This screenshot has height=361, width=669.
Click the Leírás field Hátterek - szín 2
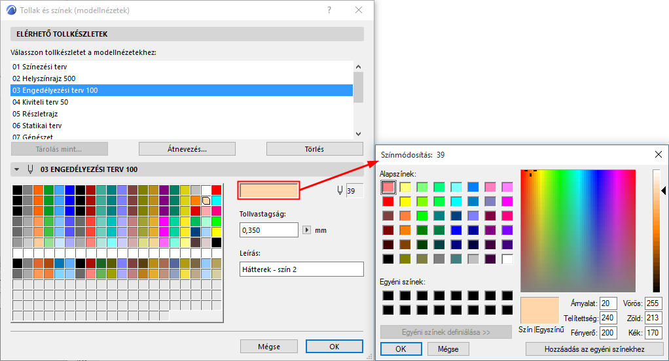point(302,269)
